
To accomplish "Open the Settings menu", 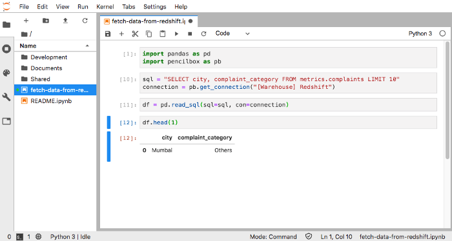I will tap(155, 6).
